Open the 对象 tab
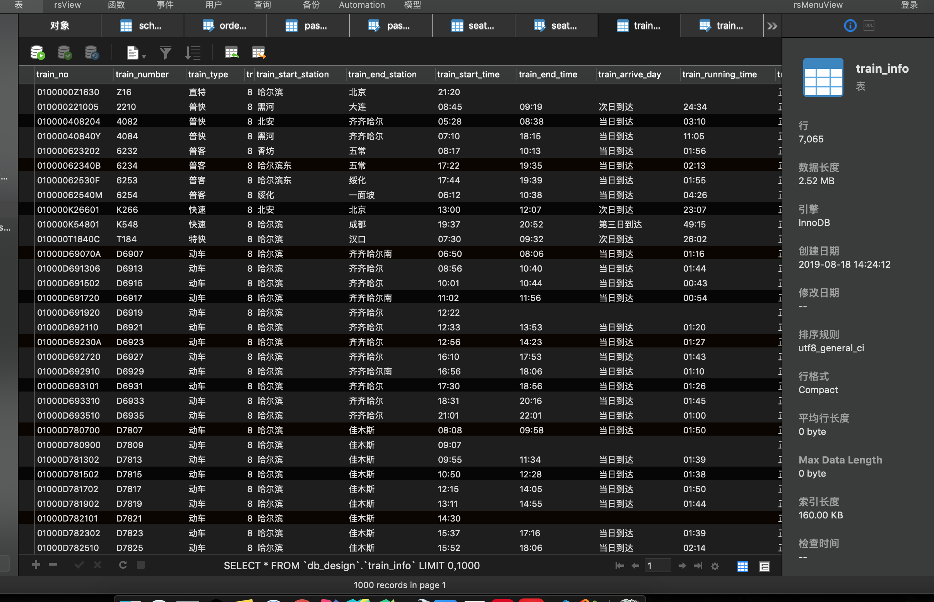 click(60, 26)
